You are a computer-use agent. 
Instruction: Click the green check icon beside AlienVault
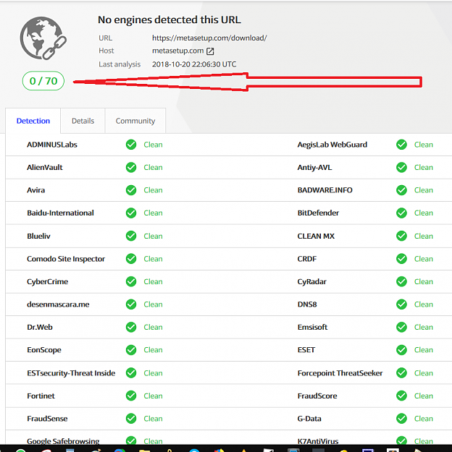[x=131, y=168]
